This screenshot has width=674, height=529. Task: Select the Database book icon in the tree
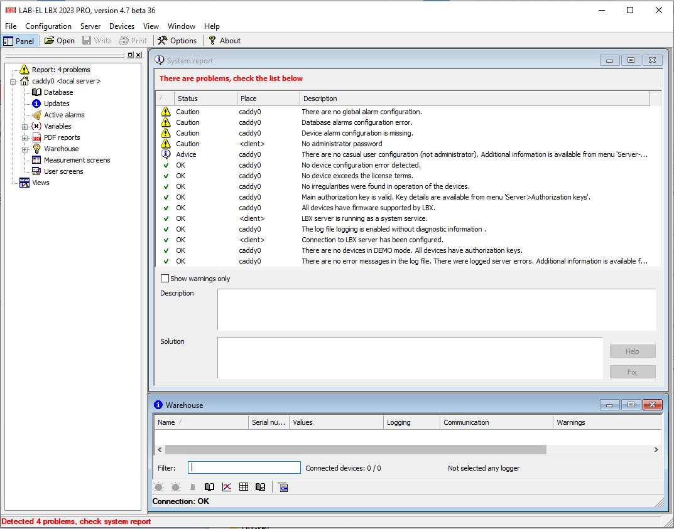[x=36, y=92]
